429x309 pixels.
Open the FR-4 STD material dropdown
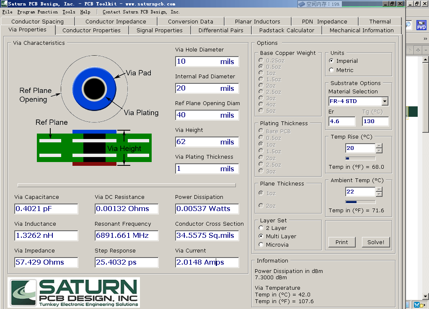[385, 101]
